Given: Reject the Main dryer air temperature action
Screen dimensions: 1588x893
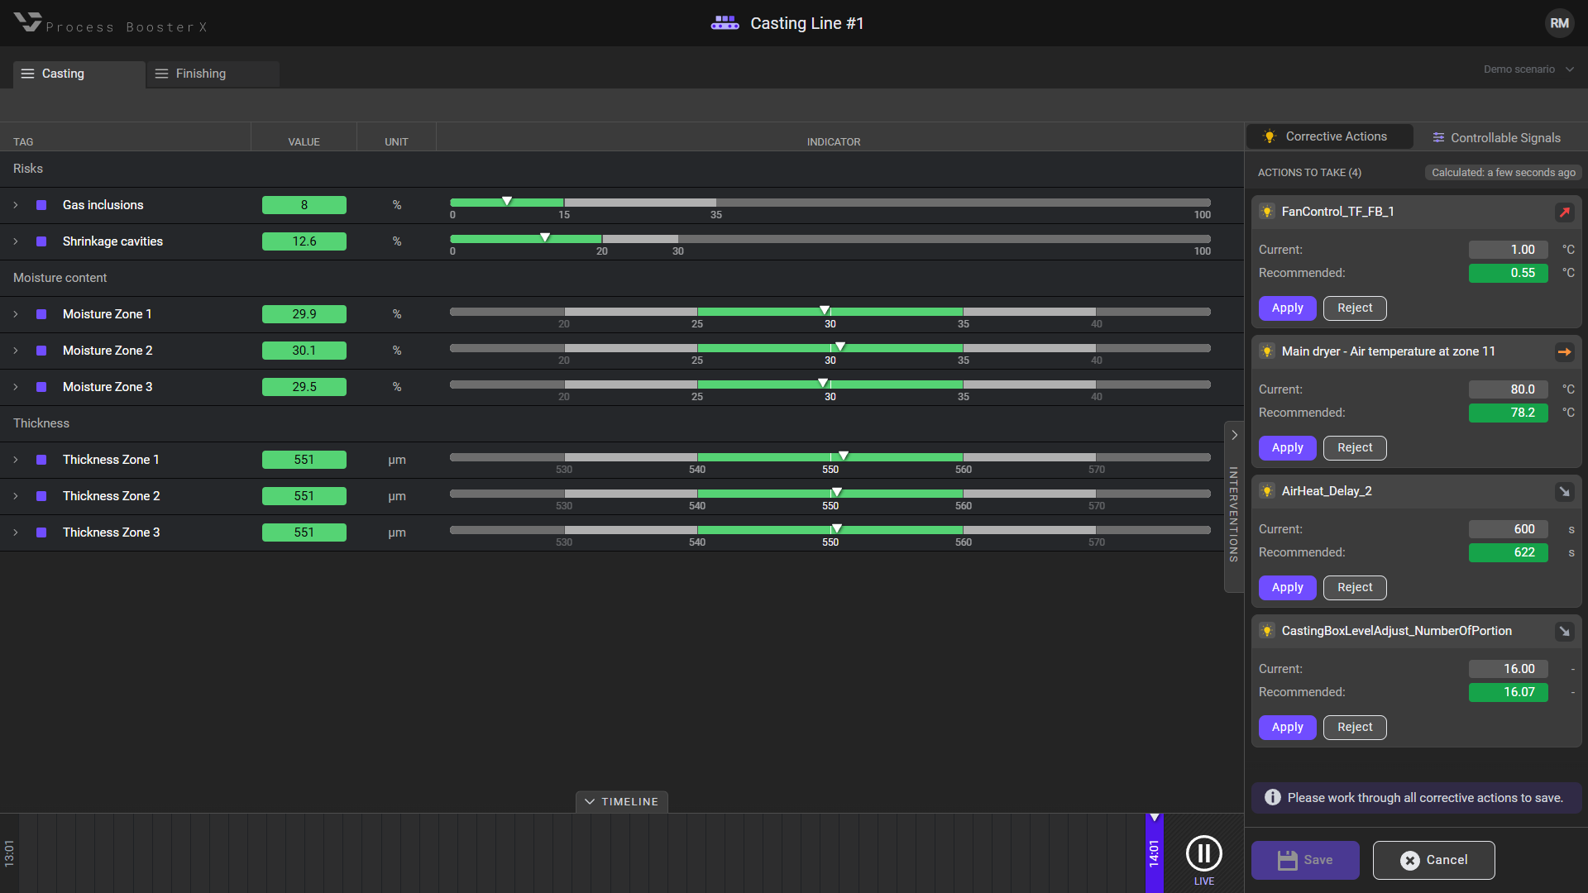Looking at the screenshot, I should coord(1354,448).
